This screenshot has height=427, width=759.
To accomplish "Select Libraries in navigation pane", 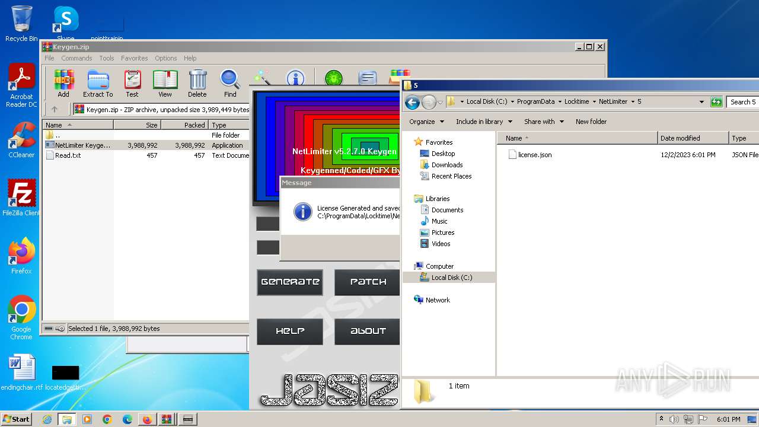I will (438, 199).
